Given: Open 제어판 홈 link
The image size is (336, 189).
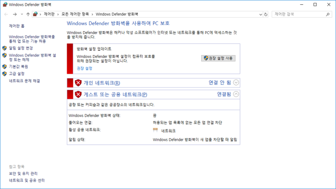Looking at the screenshot, I should tap(17, 26).
